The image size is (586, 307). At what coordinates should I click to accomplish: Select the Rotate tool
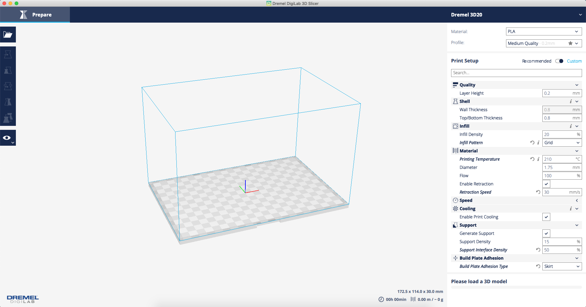(8, 86)
